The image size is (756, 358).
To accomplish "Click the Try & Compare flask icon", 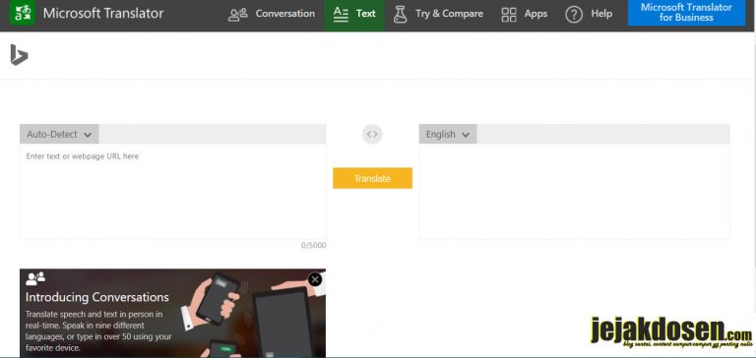I will click(400, 15).
